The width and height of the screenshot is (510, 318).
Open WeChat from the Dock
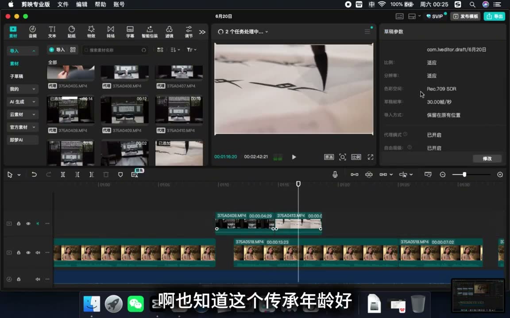point(135,304)
